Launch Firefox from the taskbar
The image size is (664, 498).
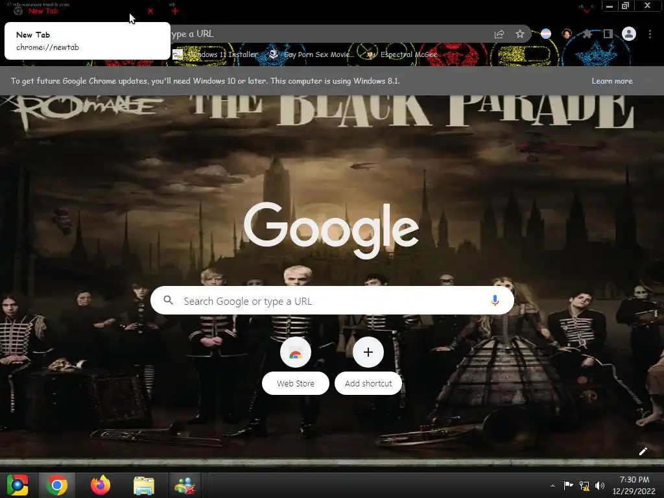coord(101,485)
